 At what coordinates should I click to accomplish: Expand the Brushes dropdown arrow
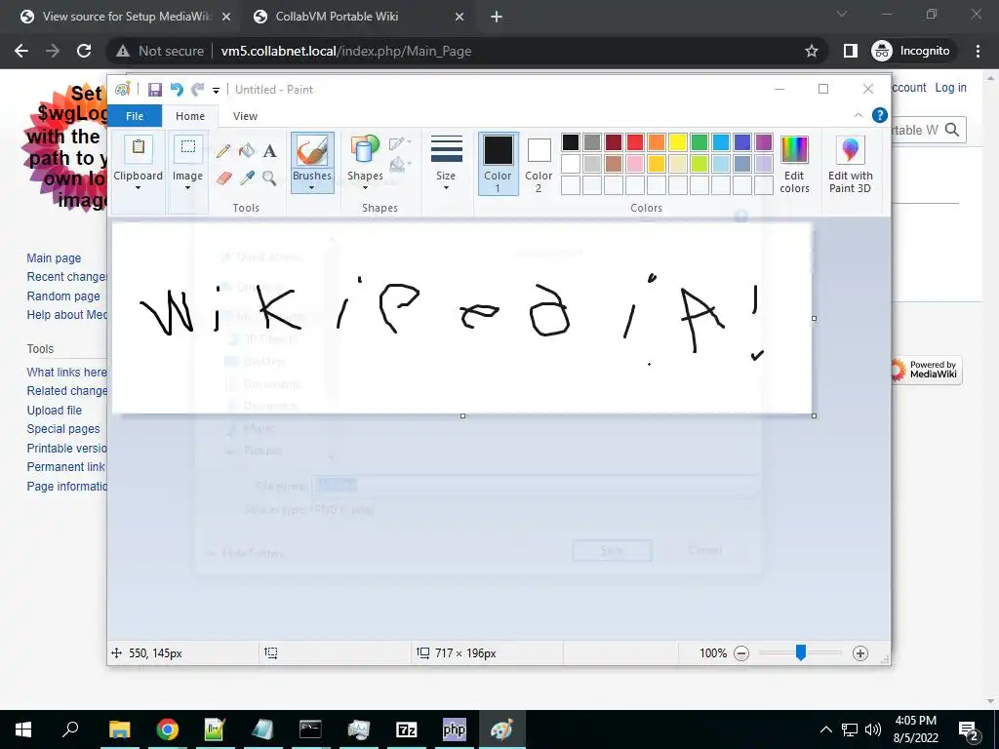click(x=311, y=188)
